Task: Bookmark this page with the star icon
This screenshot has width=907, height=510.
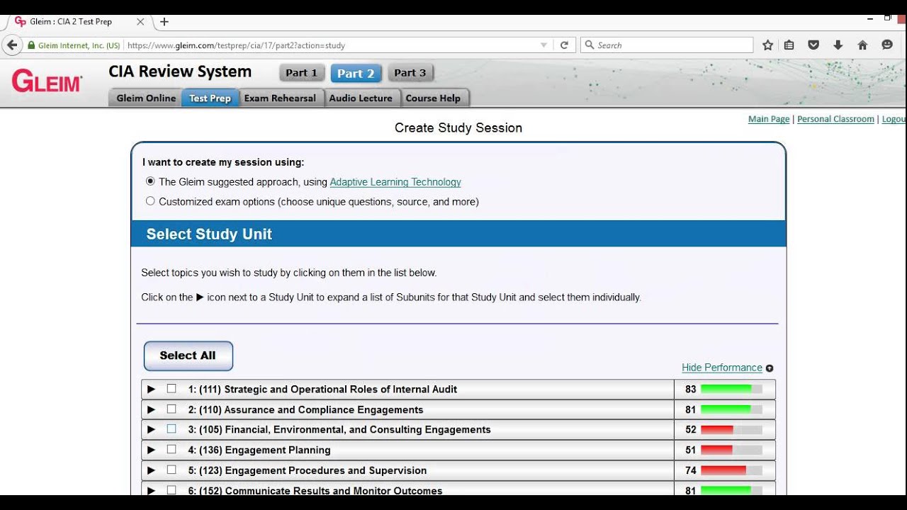Action: [x=767, y=45]
